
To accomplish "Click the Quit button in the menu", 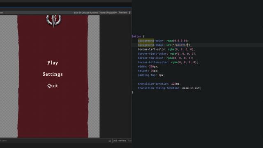I will [53, 86].
